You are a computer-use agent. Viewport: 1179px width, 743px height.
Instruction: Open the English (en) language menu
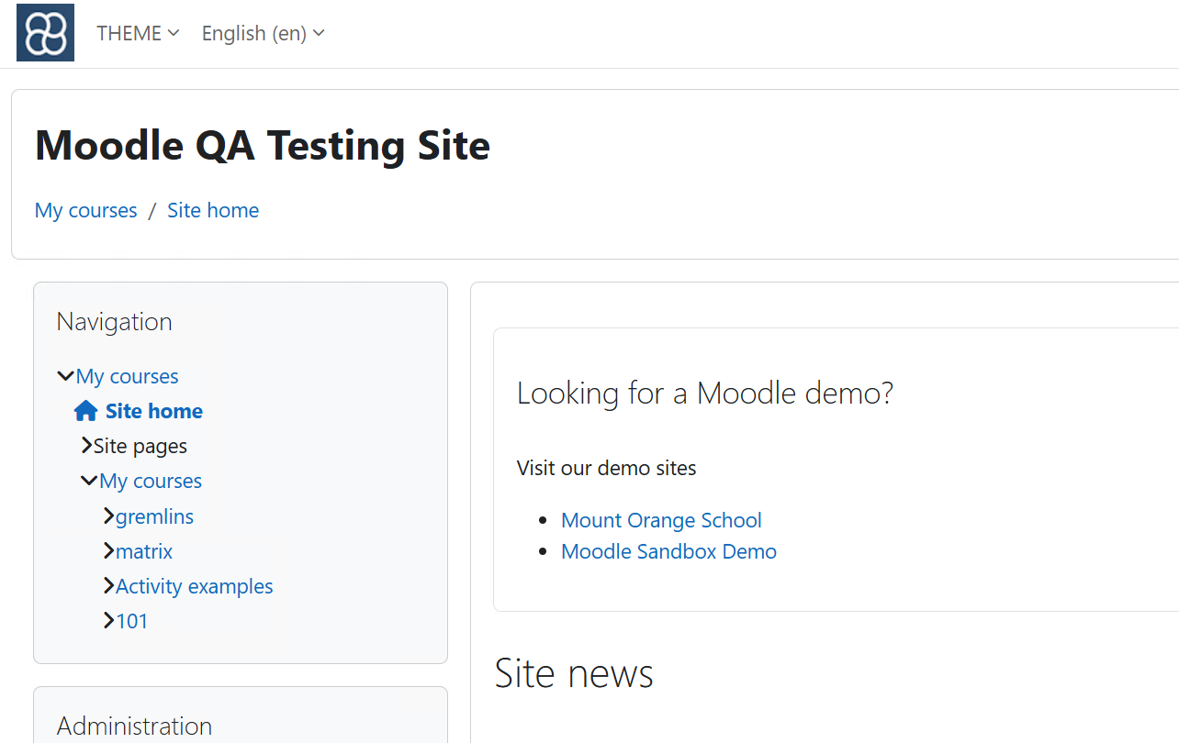[x=263, y=33]
